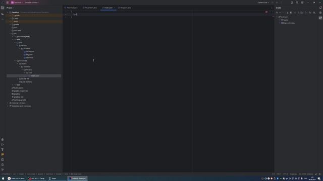This screenshot has width=323, height=181.
Task: Expand the External Libraries node
Action: click(x=8, y=103)
